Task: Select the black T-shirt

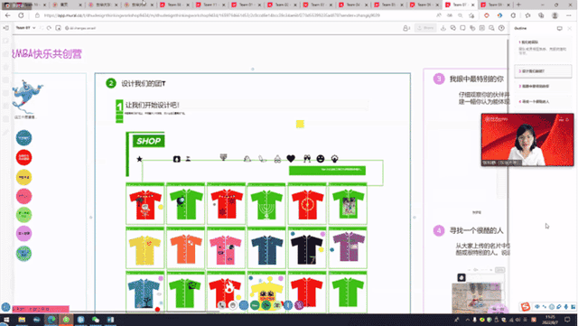Action: coord(307,249)
